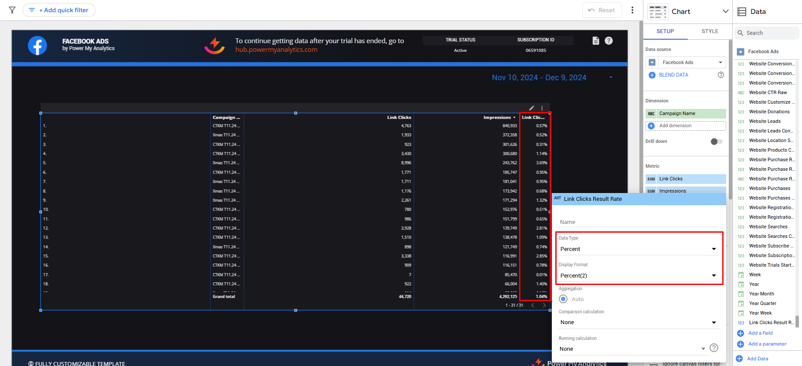Viewport: 802px width, 366px height.
Task: Click the help question mark in report header
Action: 608,41
